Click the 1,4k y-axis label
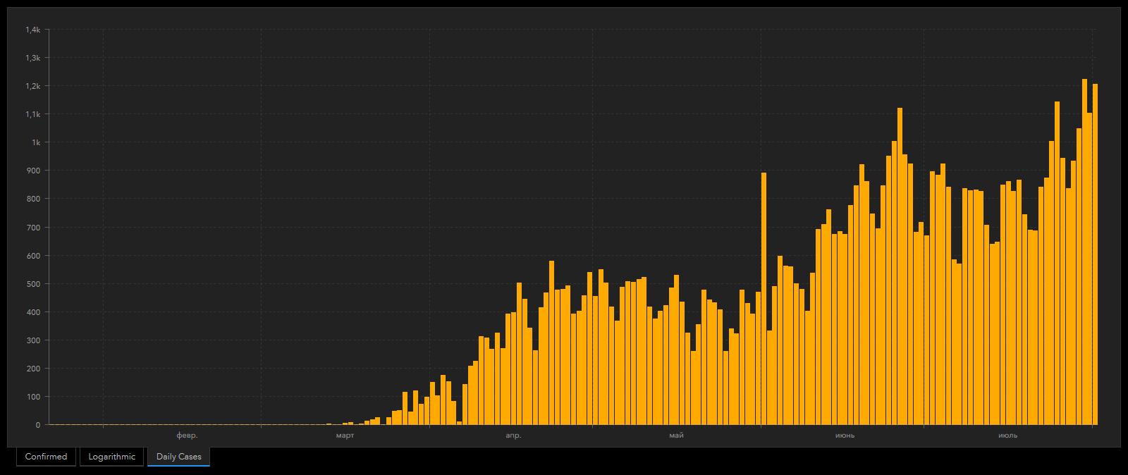This screenshot has height=475, width=1128. point(33,30)
